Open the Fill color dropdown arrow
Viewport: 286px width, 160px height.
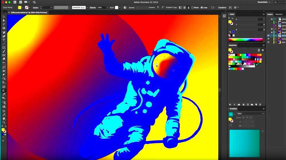(23, 8)
